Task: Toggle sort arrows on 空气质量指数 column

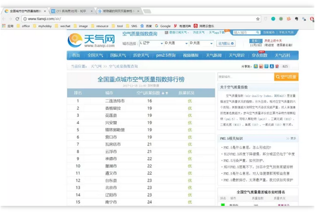Action: (x=165, y=93)
